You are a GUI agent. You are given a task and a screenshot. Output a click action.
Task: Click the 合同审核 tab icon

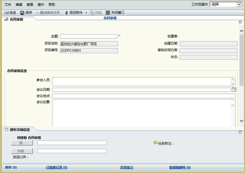[x=7, y=20]
